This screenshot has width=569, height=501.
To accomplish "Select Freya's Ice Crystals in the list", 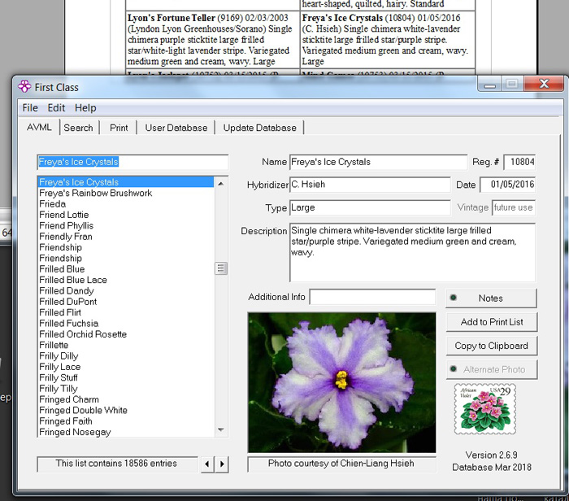I will pos(125,182).
